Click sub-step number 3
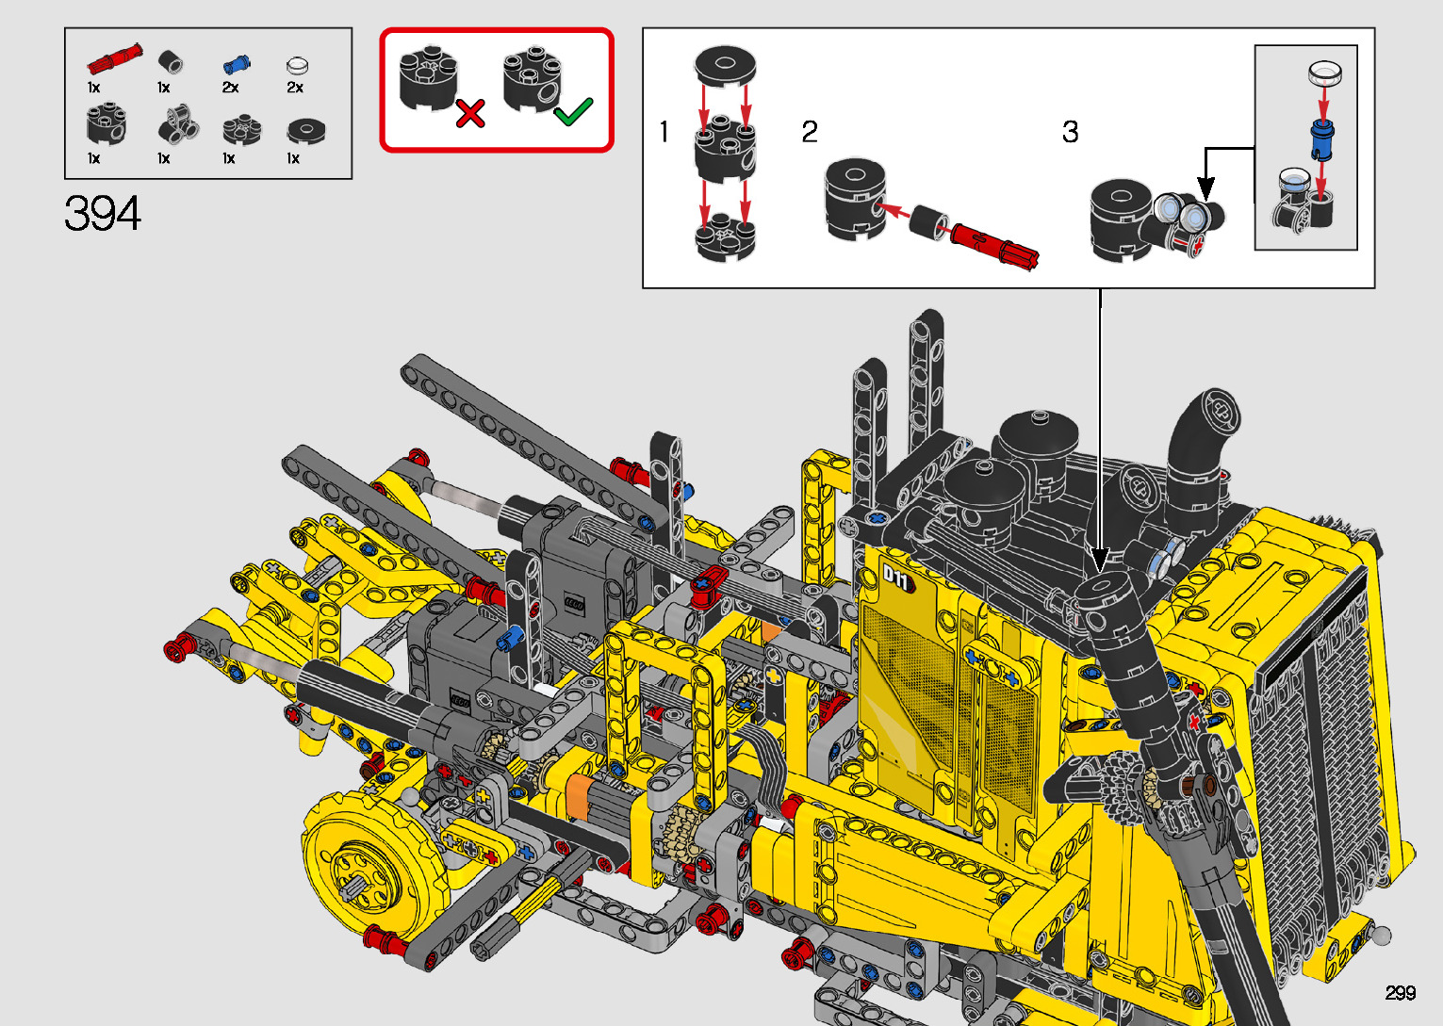Screen dimensions: 1443x1026 (1070, 132)
